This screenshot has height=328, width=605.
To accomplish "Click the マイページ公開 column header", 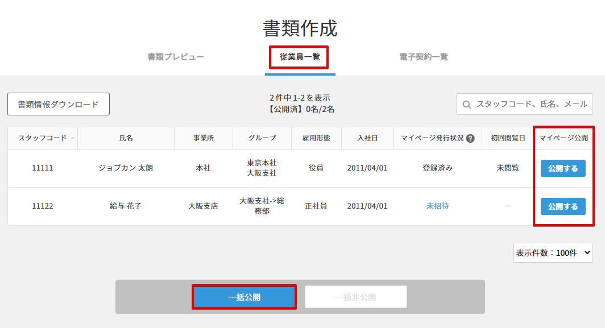I will pos(562,138).
